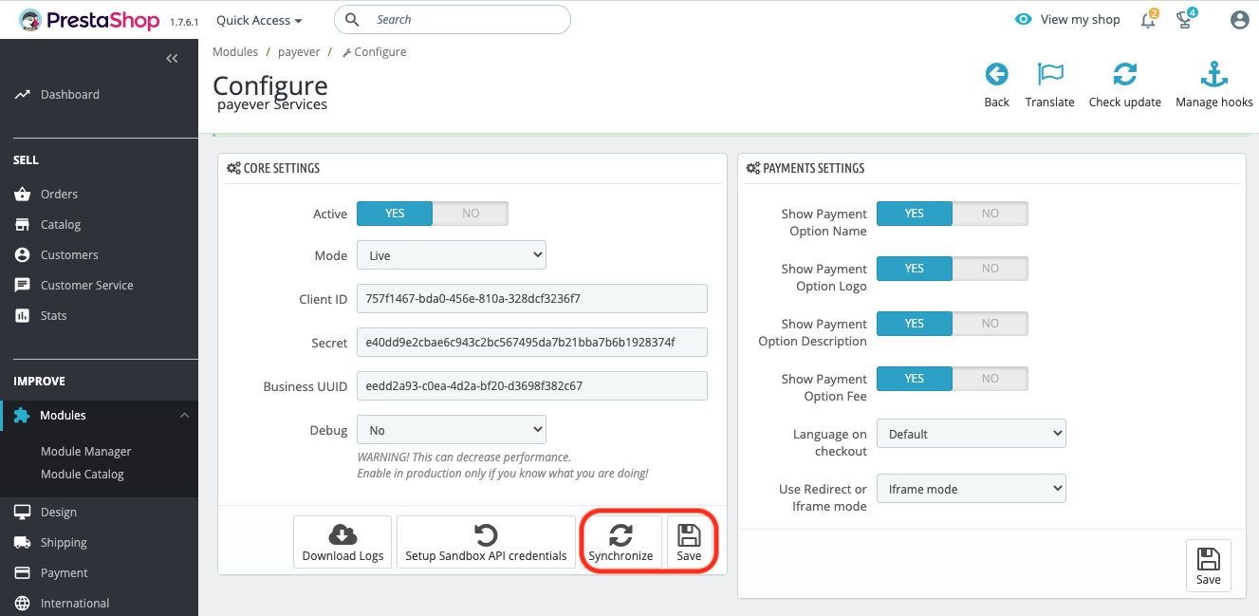Click the Synchronize button

pos(620,542)
